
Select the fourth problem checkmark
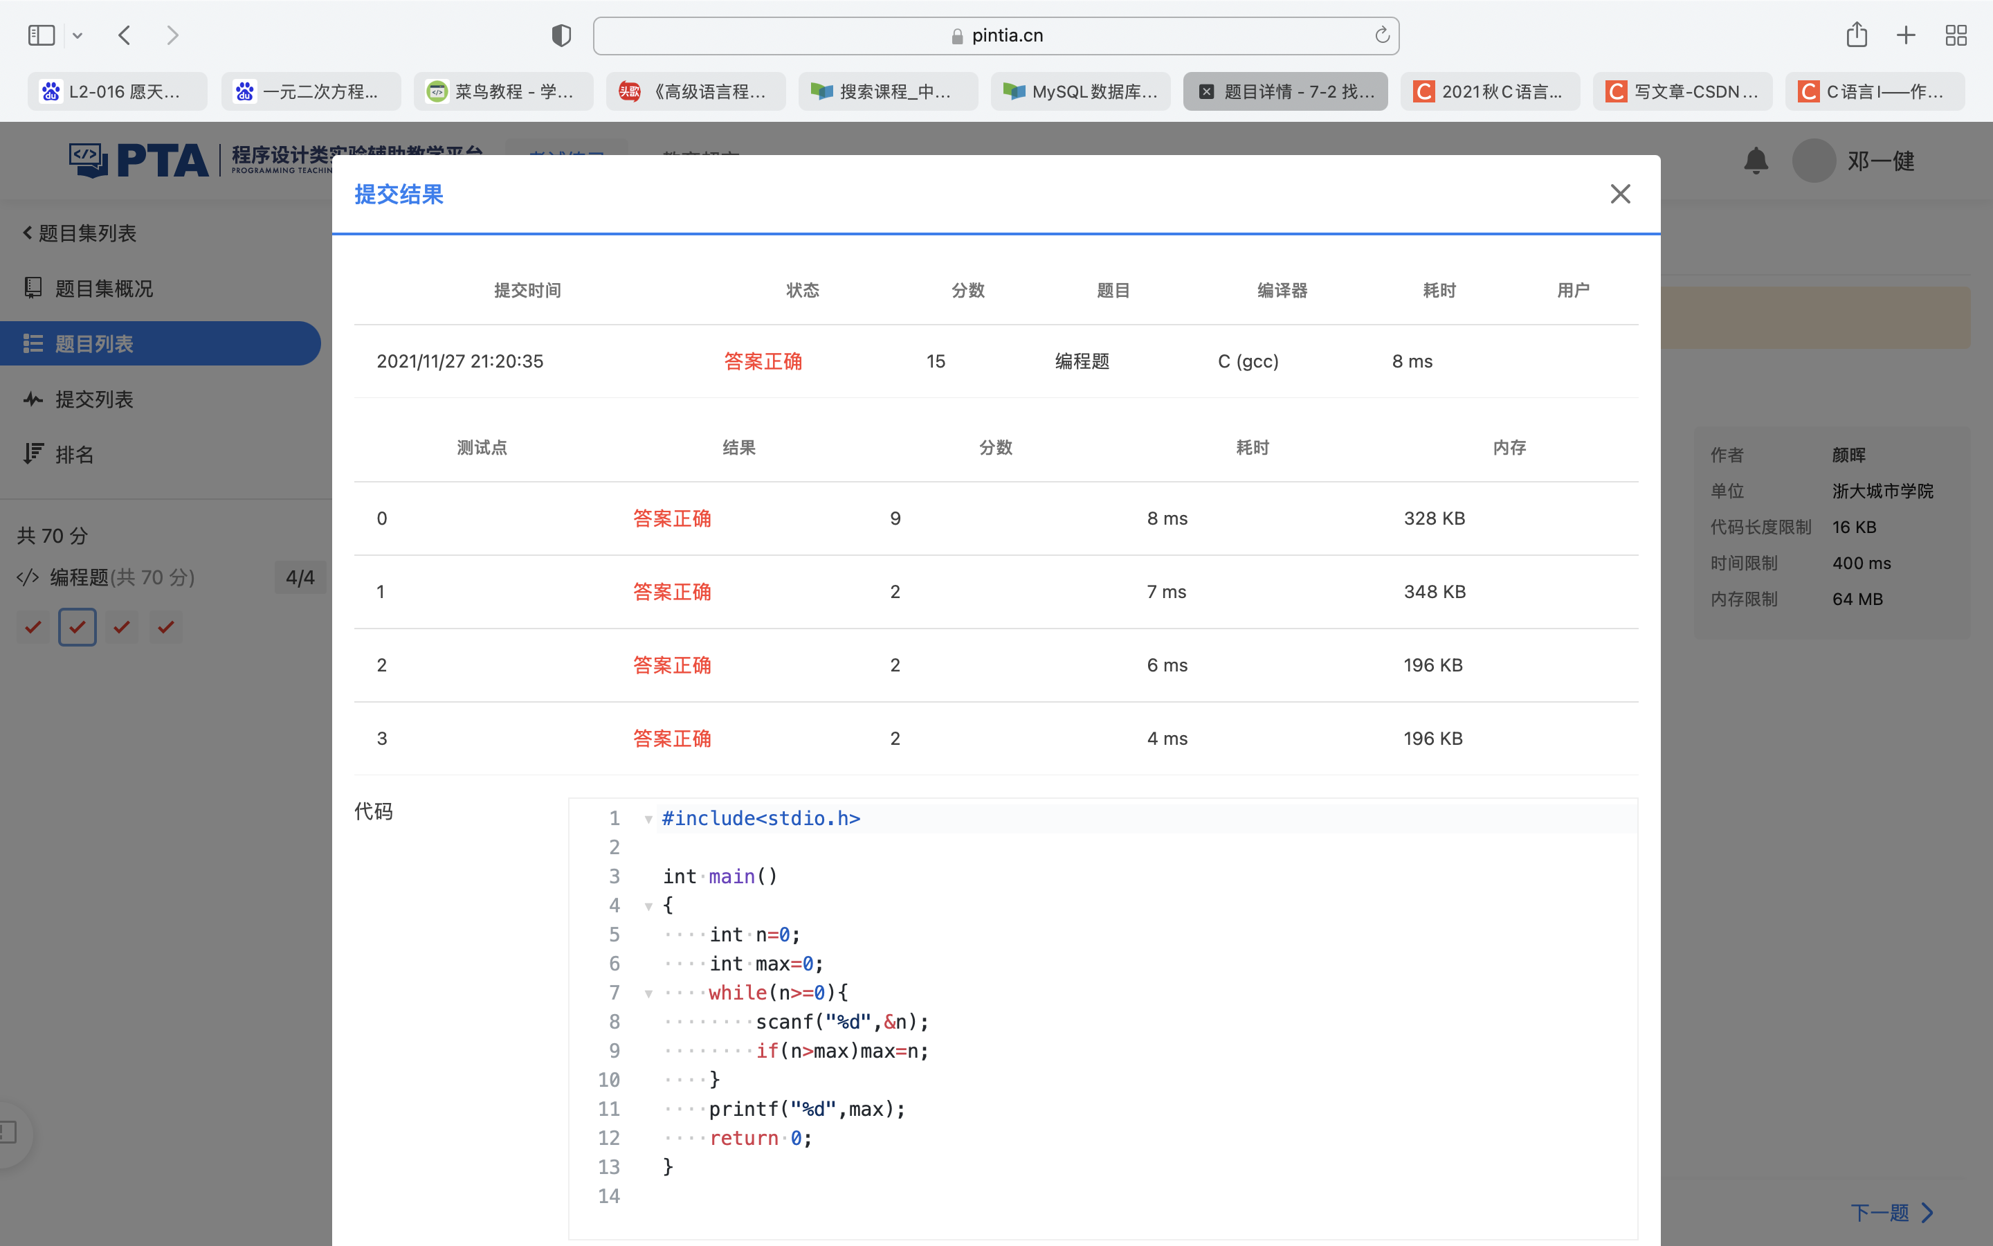pyautogui.click(x=165, y=627)
